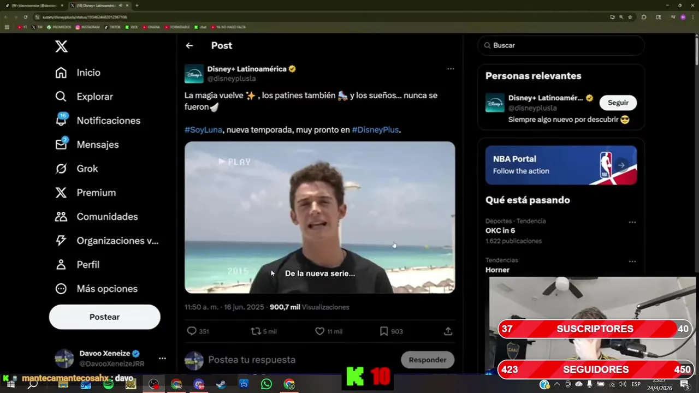The width and height of the screenshot is (699, 393).
Task: Share the post via upload icon
Action: 448,331
